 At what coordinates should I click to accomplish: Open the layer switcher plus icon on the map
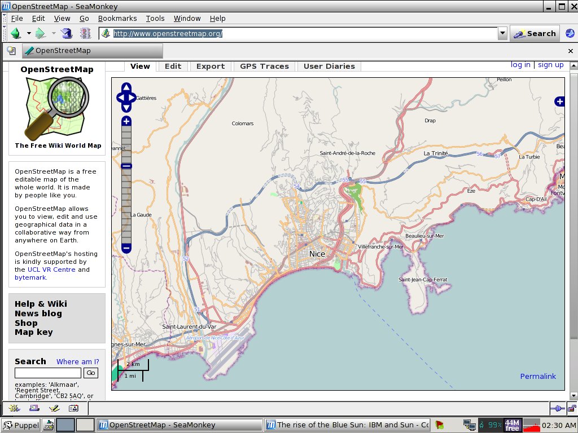tap(559, 101)
